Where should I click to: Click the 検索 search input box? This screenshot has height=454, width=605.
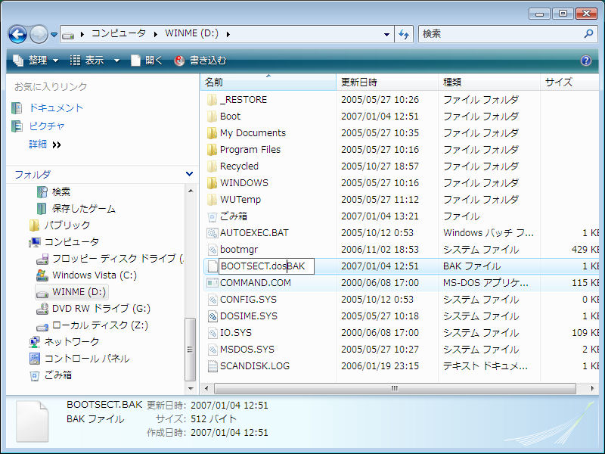tap(499, 34)
